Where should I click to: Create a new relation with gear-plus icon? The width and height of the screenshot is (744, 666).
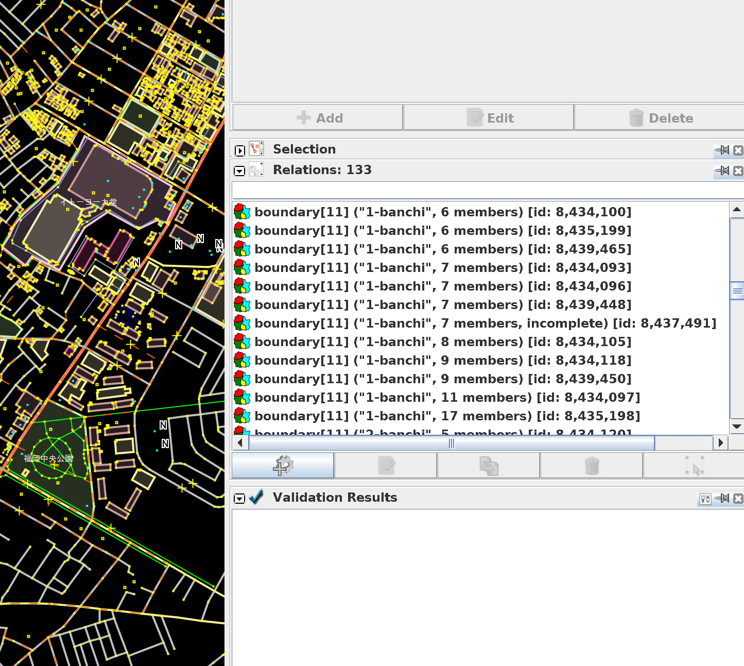[x=283, y=466]
